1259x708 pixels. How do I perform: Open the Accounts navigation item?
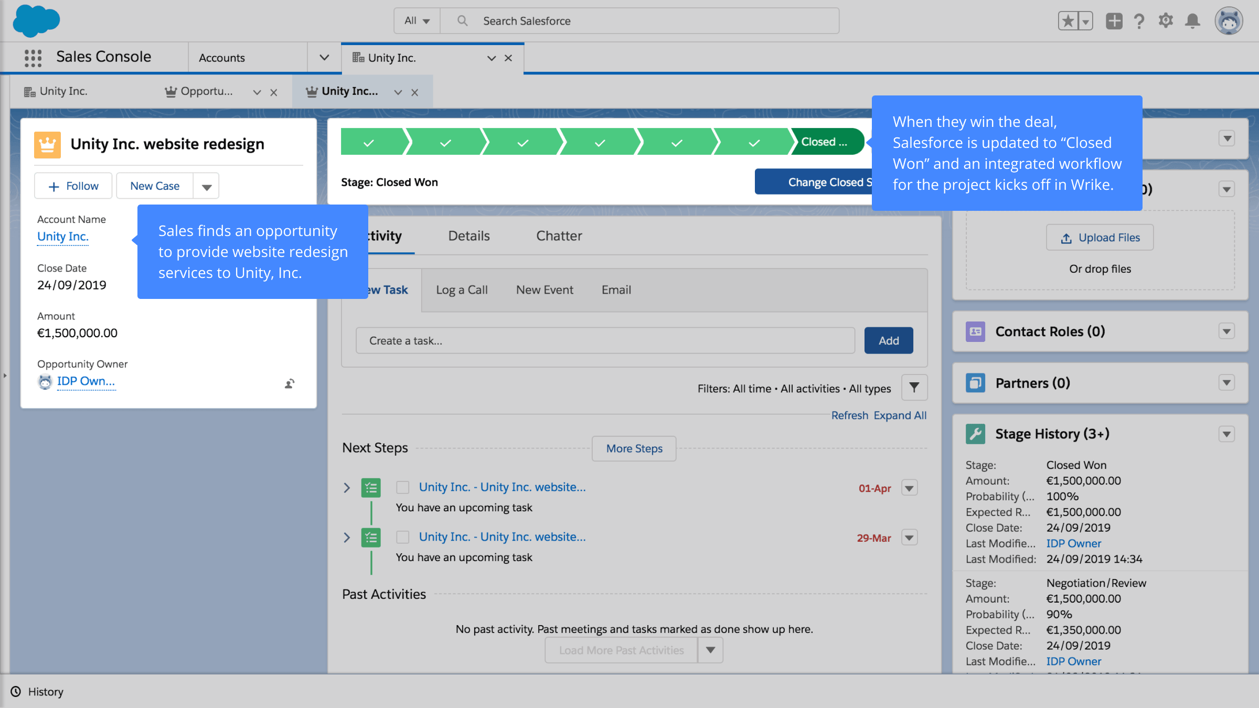click(x=222, y=58)
